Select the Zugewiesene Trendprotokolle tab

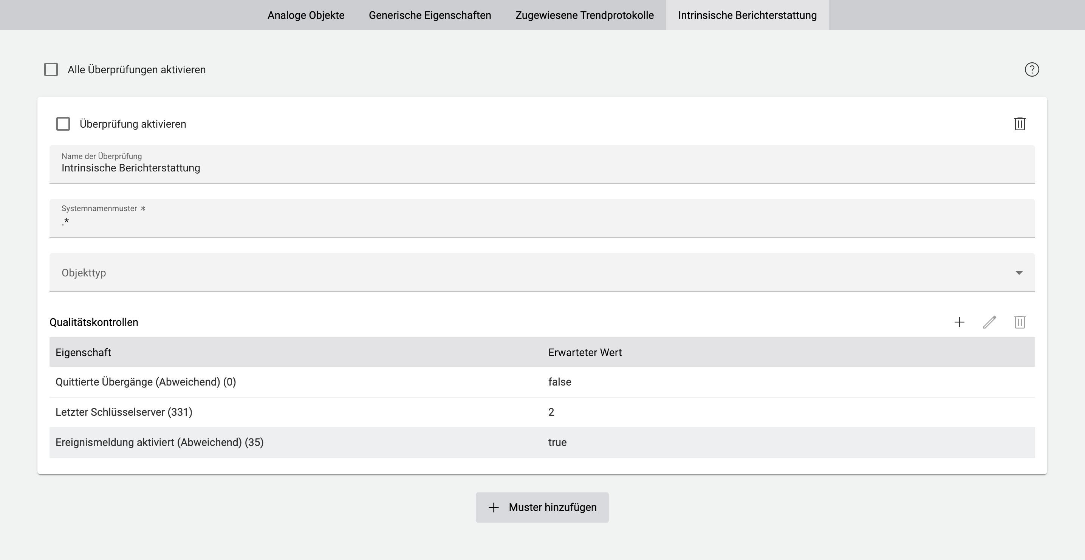[x=585, y=15]
